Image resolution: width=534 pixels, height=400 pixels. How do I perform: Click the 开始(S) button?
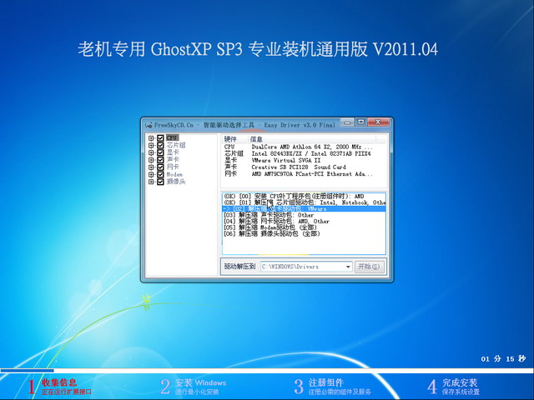point(369,267)
